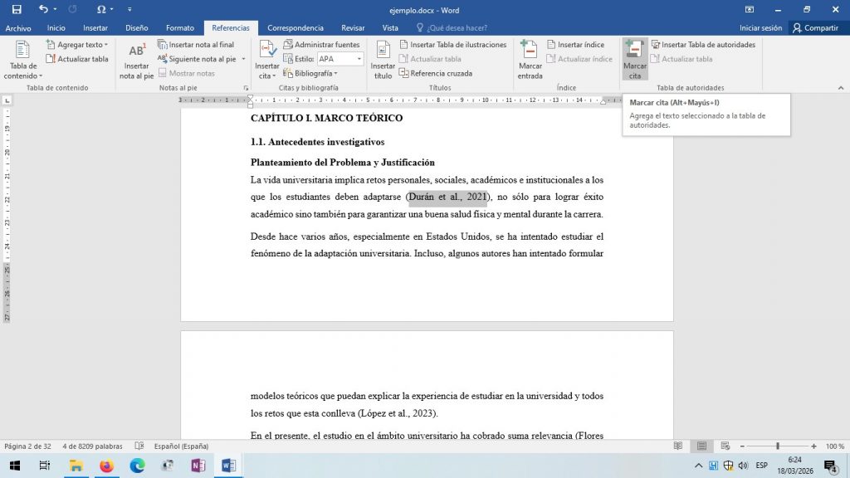Open Task View on the taskbar

pyautogui.click(x=45, y=466)
